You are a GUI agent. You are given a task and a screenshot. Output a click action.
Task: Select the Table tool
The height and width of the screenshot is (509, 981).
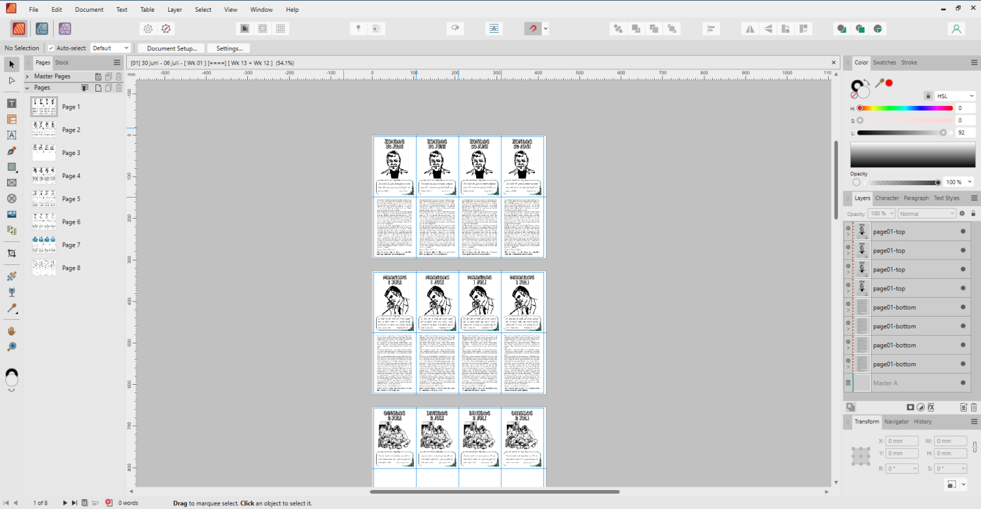coord(11,119)
